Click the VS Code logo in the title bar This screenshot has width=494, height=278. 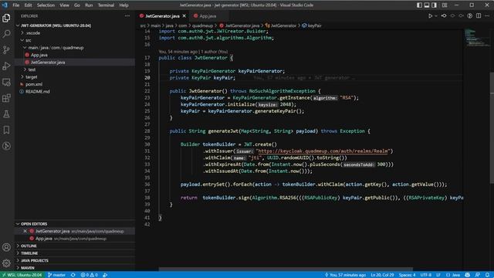5,5
